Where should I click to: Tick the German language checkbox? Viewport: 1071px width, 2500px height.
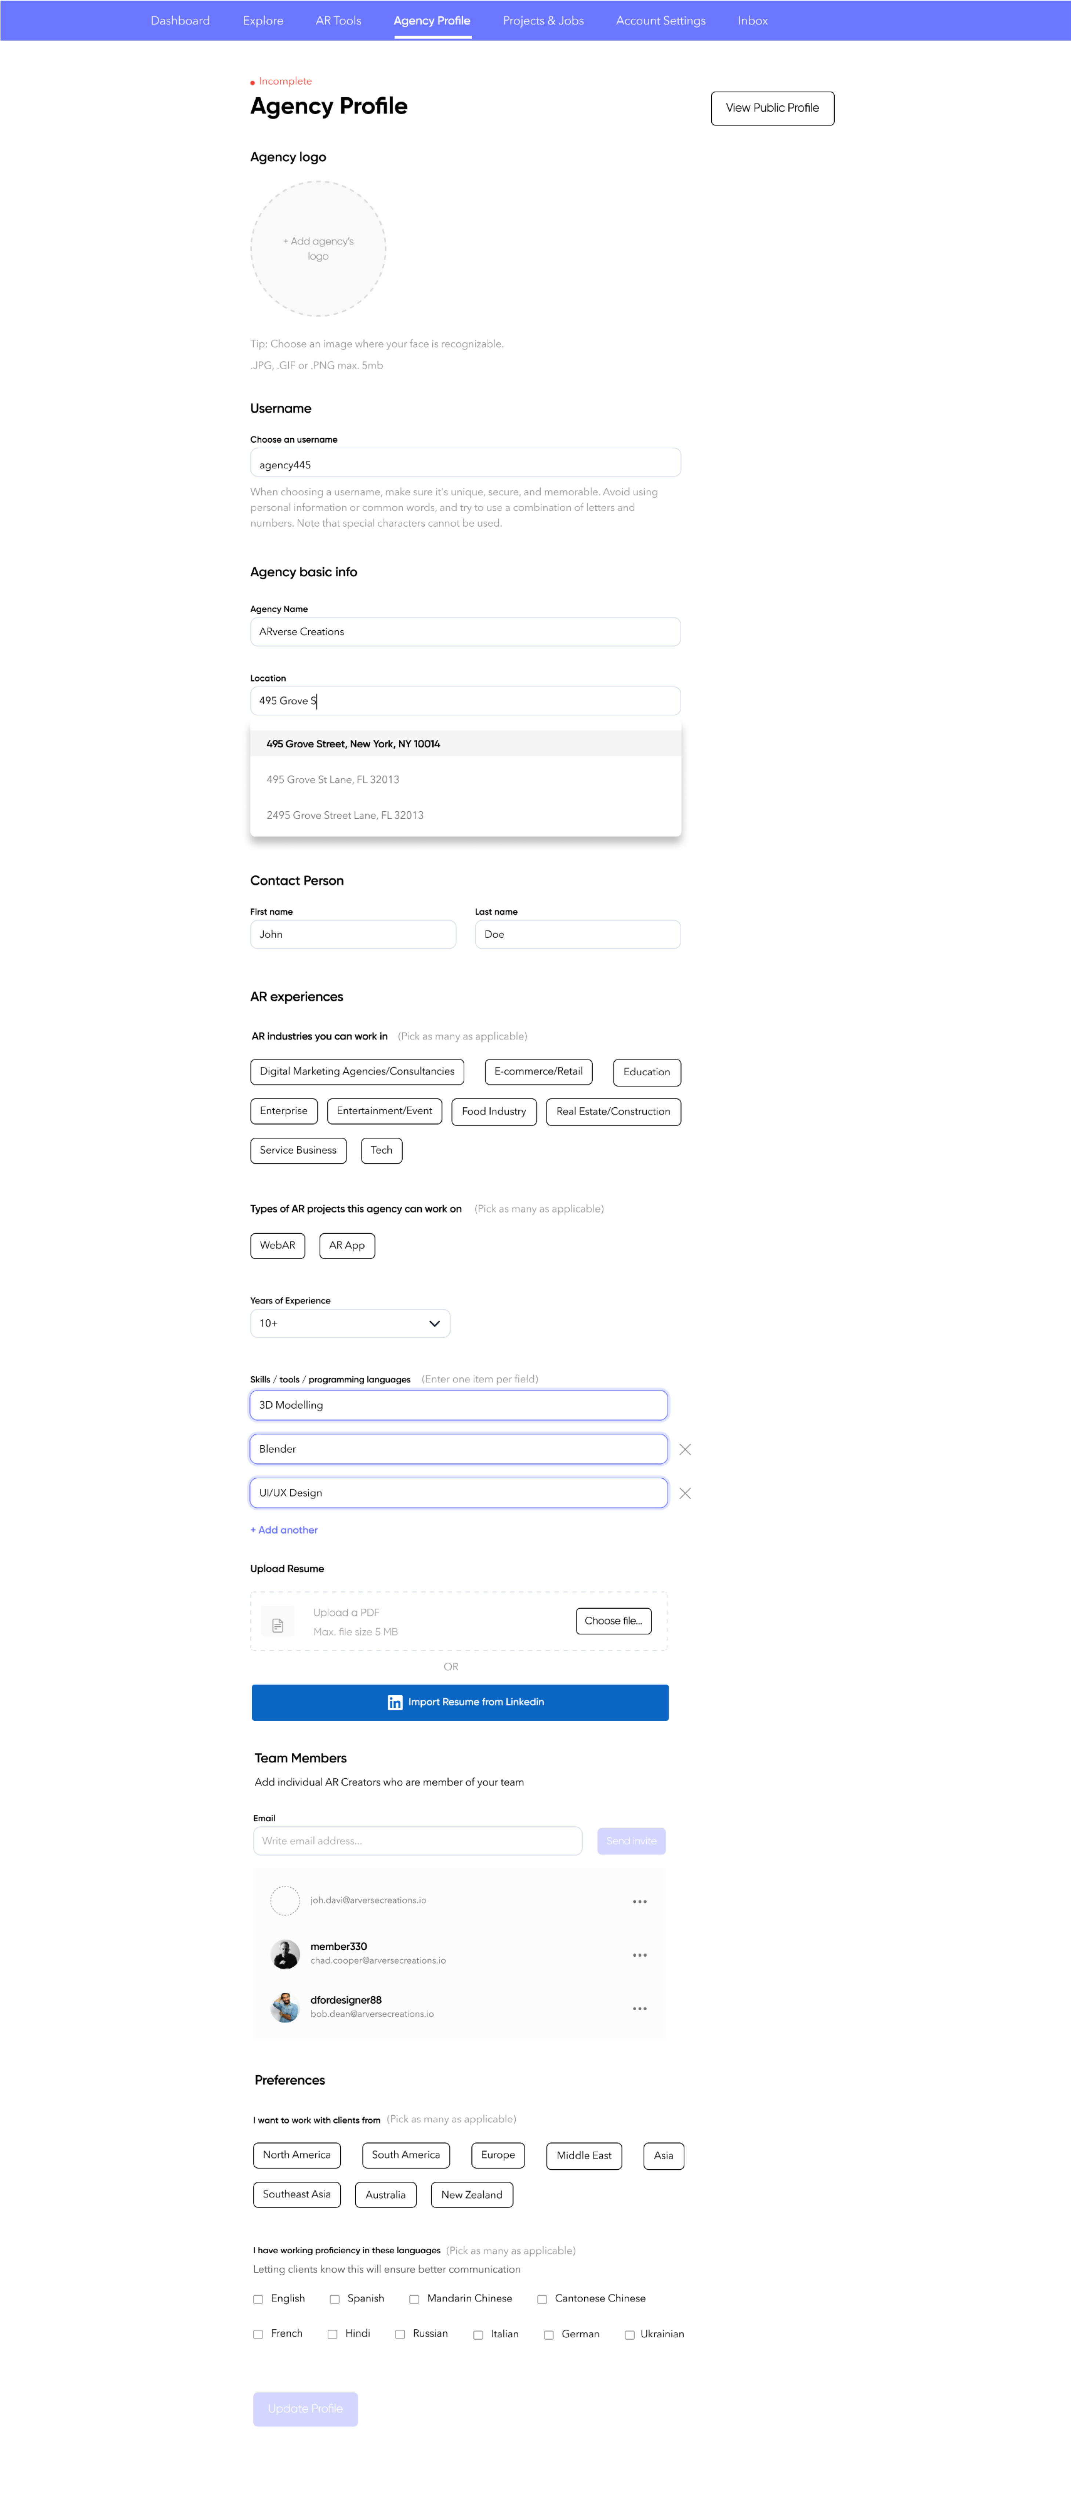549,2335
